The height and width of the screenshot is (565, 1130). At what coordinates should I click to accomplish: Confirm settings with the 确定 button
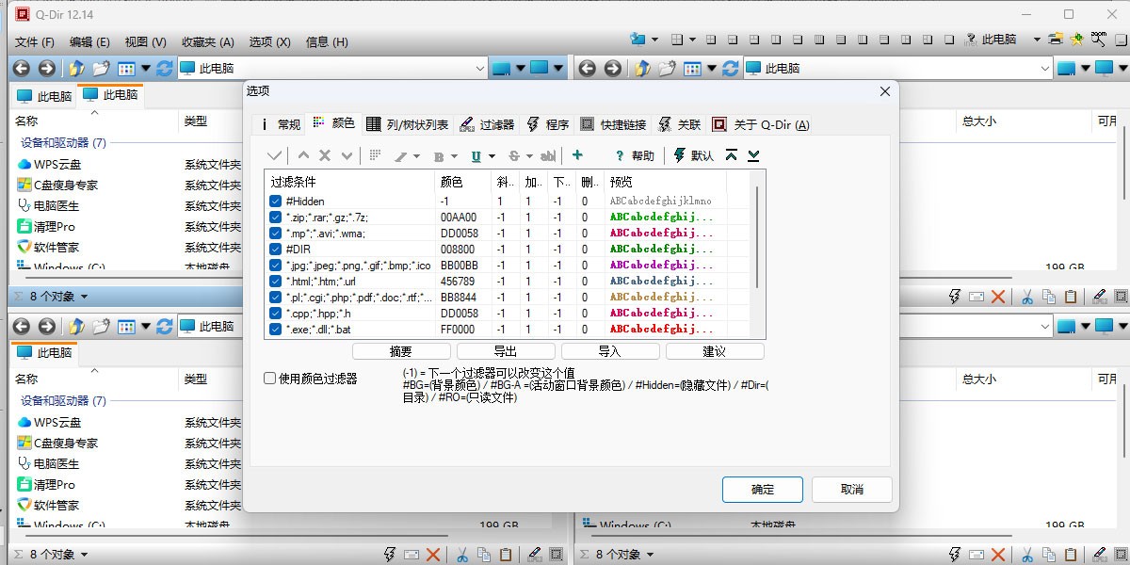[x=762, y=490]
